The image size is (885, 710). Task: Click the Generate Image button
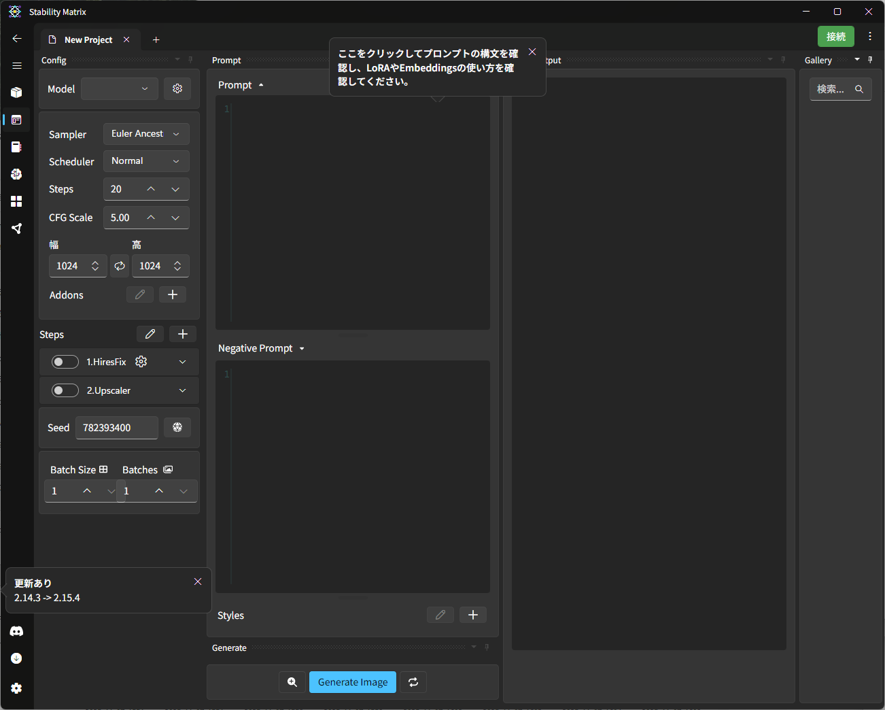pyautogui.click(x=353, y=682)
